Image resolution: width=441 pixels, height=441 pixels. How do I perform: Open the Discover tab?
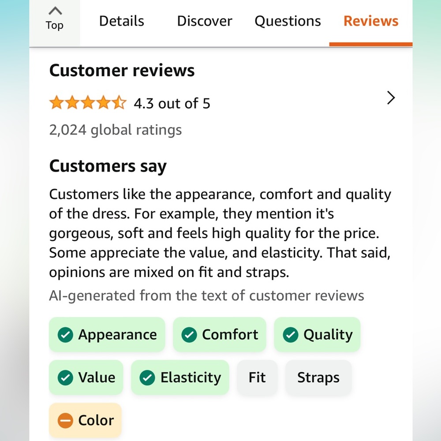(x=205, y=21)
